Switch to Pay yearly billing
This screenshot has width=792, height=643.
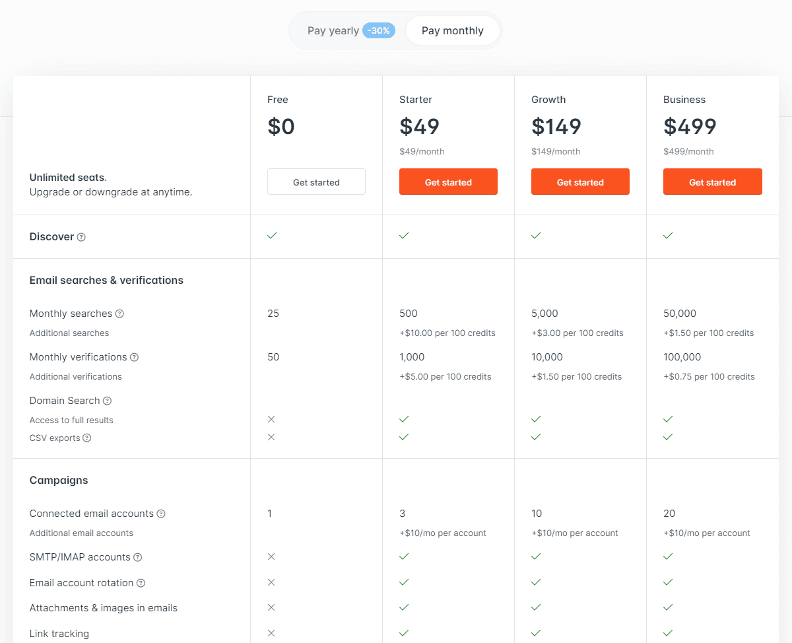pyautogui.click(x=333, y=30)
